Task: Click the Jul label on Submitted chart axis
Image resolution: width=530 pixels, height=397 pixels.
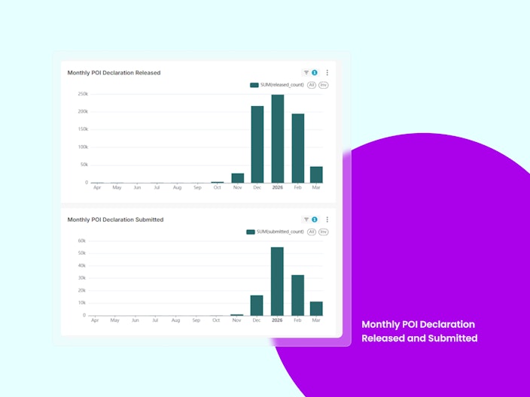Action: point(155,320)
